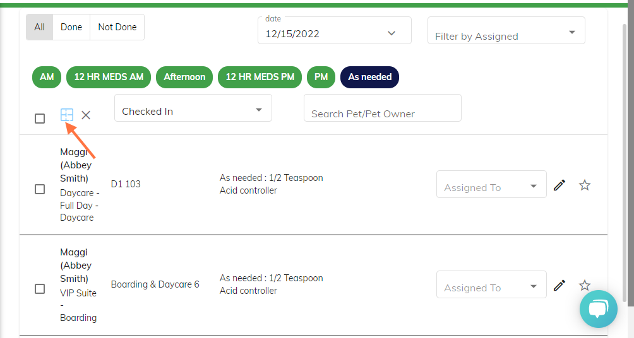The height and width of the screenshot is (338, 634).
Task: Star the D1 103 Maggi task
Action: click(585, 185)
